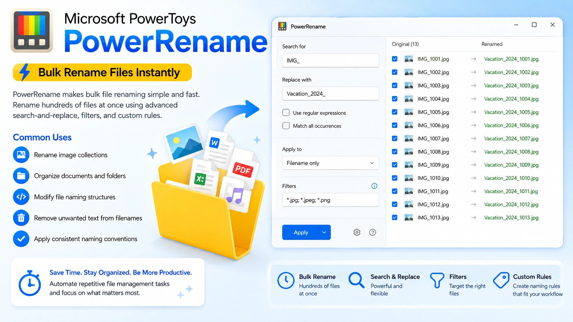This screenshot has width=573, height=322.
Task: Click the Renamed column header
Action: coord(492,44)
